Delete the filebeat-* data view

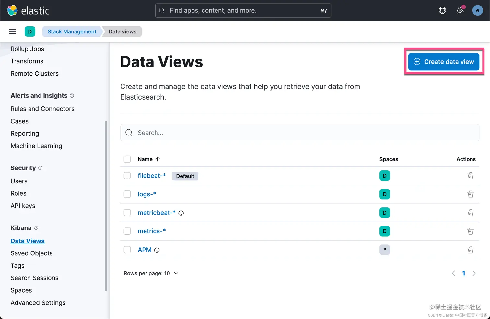[471, 176]
